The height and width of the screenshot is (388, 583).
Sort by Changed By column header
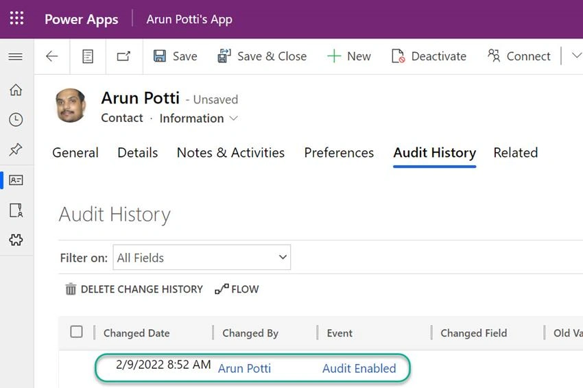pyautogui.click(x=250, y=333)
